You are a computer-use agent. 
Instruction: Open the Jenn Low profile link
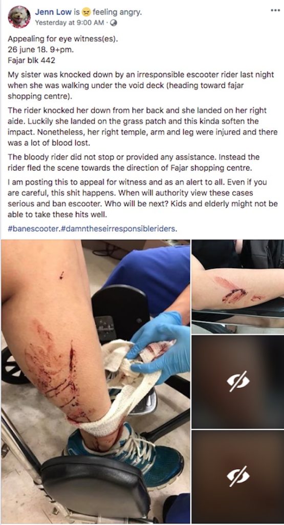click(x=53, y=12)
